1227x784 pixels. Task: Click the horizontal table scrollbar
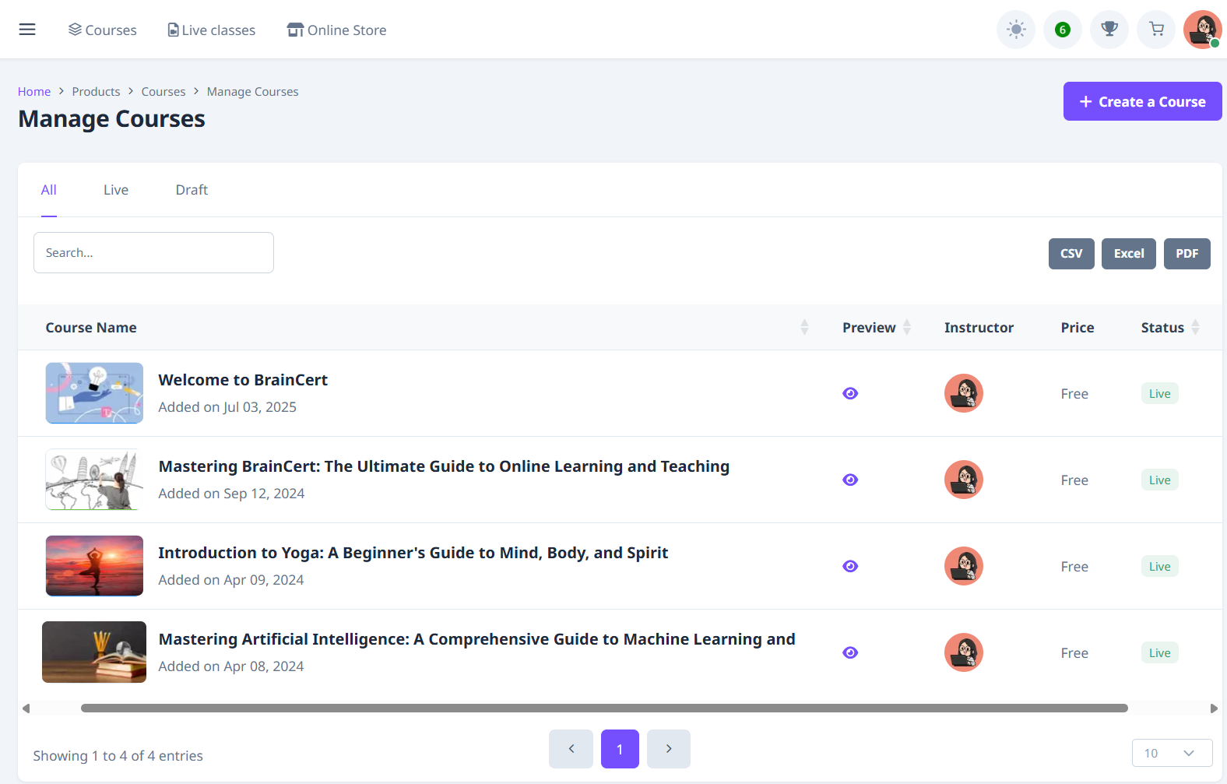click(604, 708)
